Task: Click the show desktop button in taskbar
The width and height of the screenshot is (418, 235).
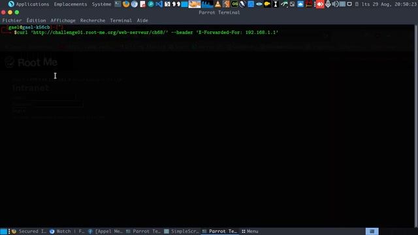Action: pyautogui.click(x=3, y=231)
